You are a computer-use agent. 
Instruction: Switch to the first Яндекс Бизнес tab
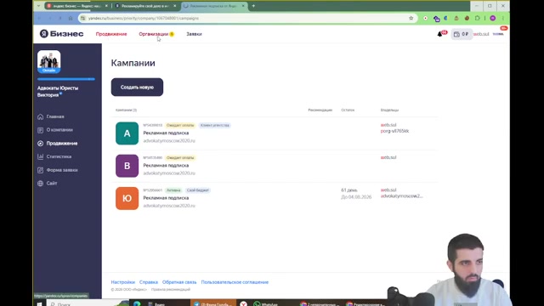coord(77,6)
